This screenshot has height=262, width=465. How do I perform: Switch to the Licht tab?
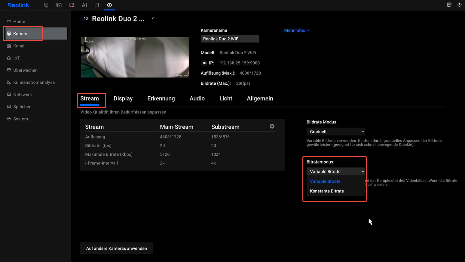226,98
